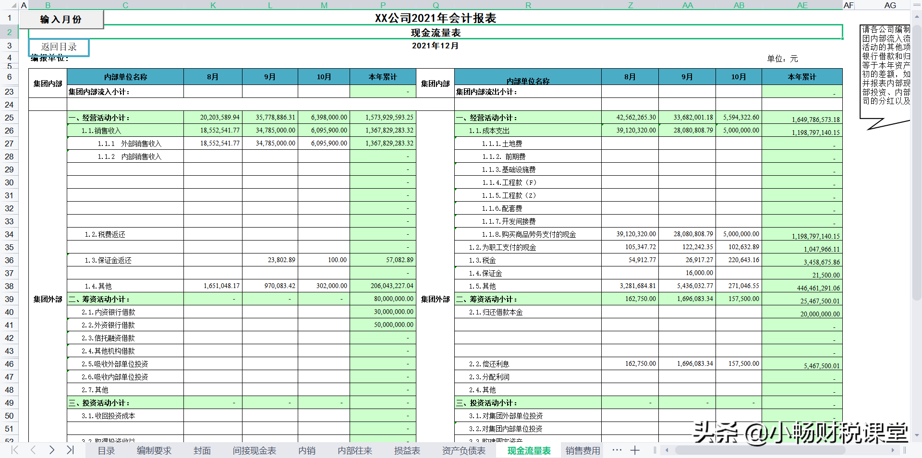Open the 资产负债表 sheet tab

(x=463, y=450)
